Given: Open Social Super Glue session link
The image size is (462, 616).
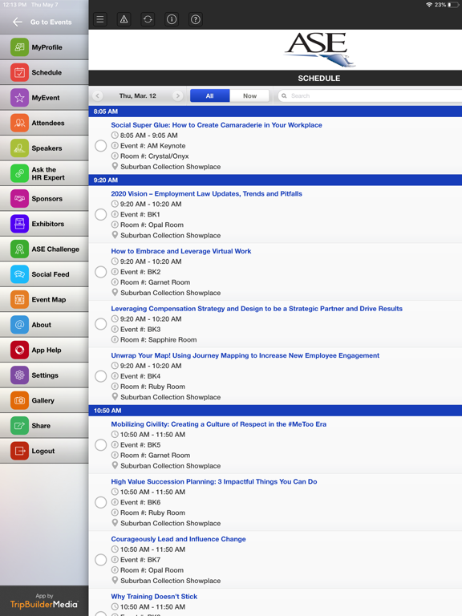Looking at the screenshot, I should [217, 125].
